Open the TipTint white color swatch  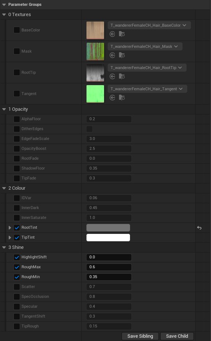click(108, 238)
